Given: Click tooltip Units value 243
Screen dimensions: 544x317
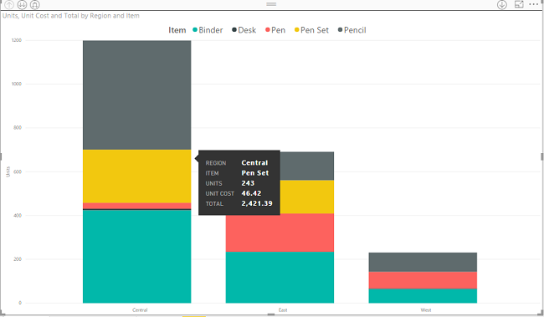Looking at the screenshot, I should [248, 183].
